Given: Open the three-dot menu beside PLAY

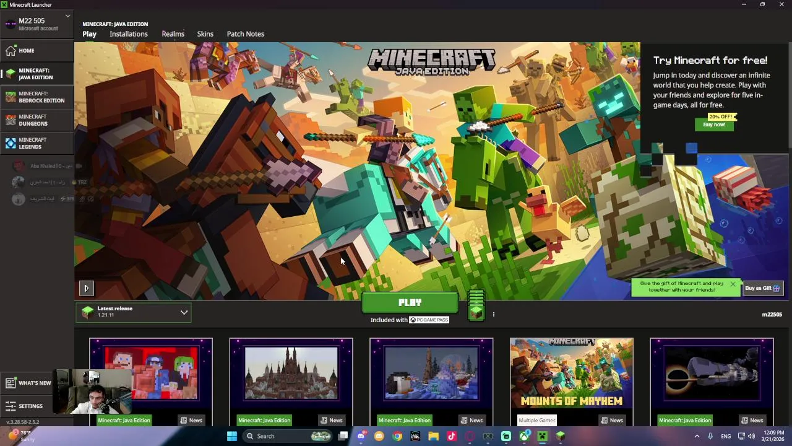Looking at the screenshot, I should (x=493, y=315).
